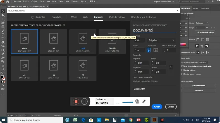The image size is (220, 123).
Task: Check Usar delimitadores de previsualización
Action: tap(183, 66)
